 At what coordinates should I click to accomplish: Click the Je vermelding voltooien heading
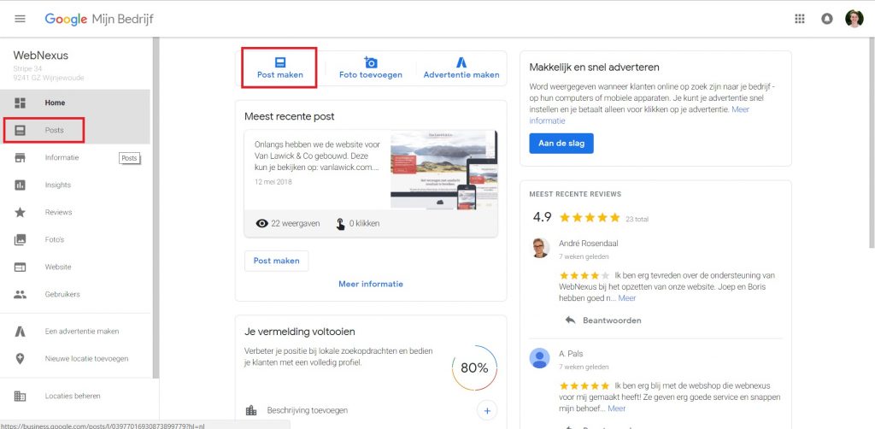coord(300,332)
